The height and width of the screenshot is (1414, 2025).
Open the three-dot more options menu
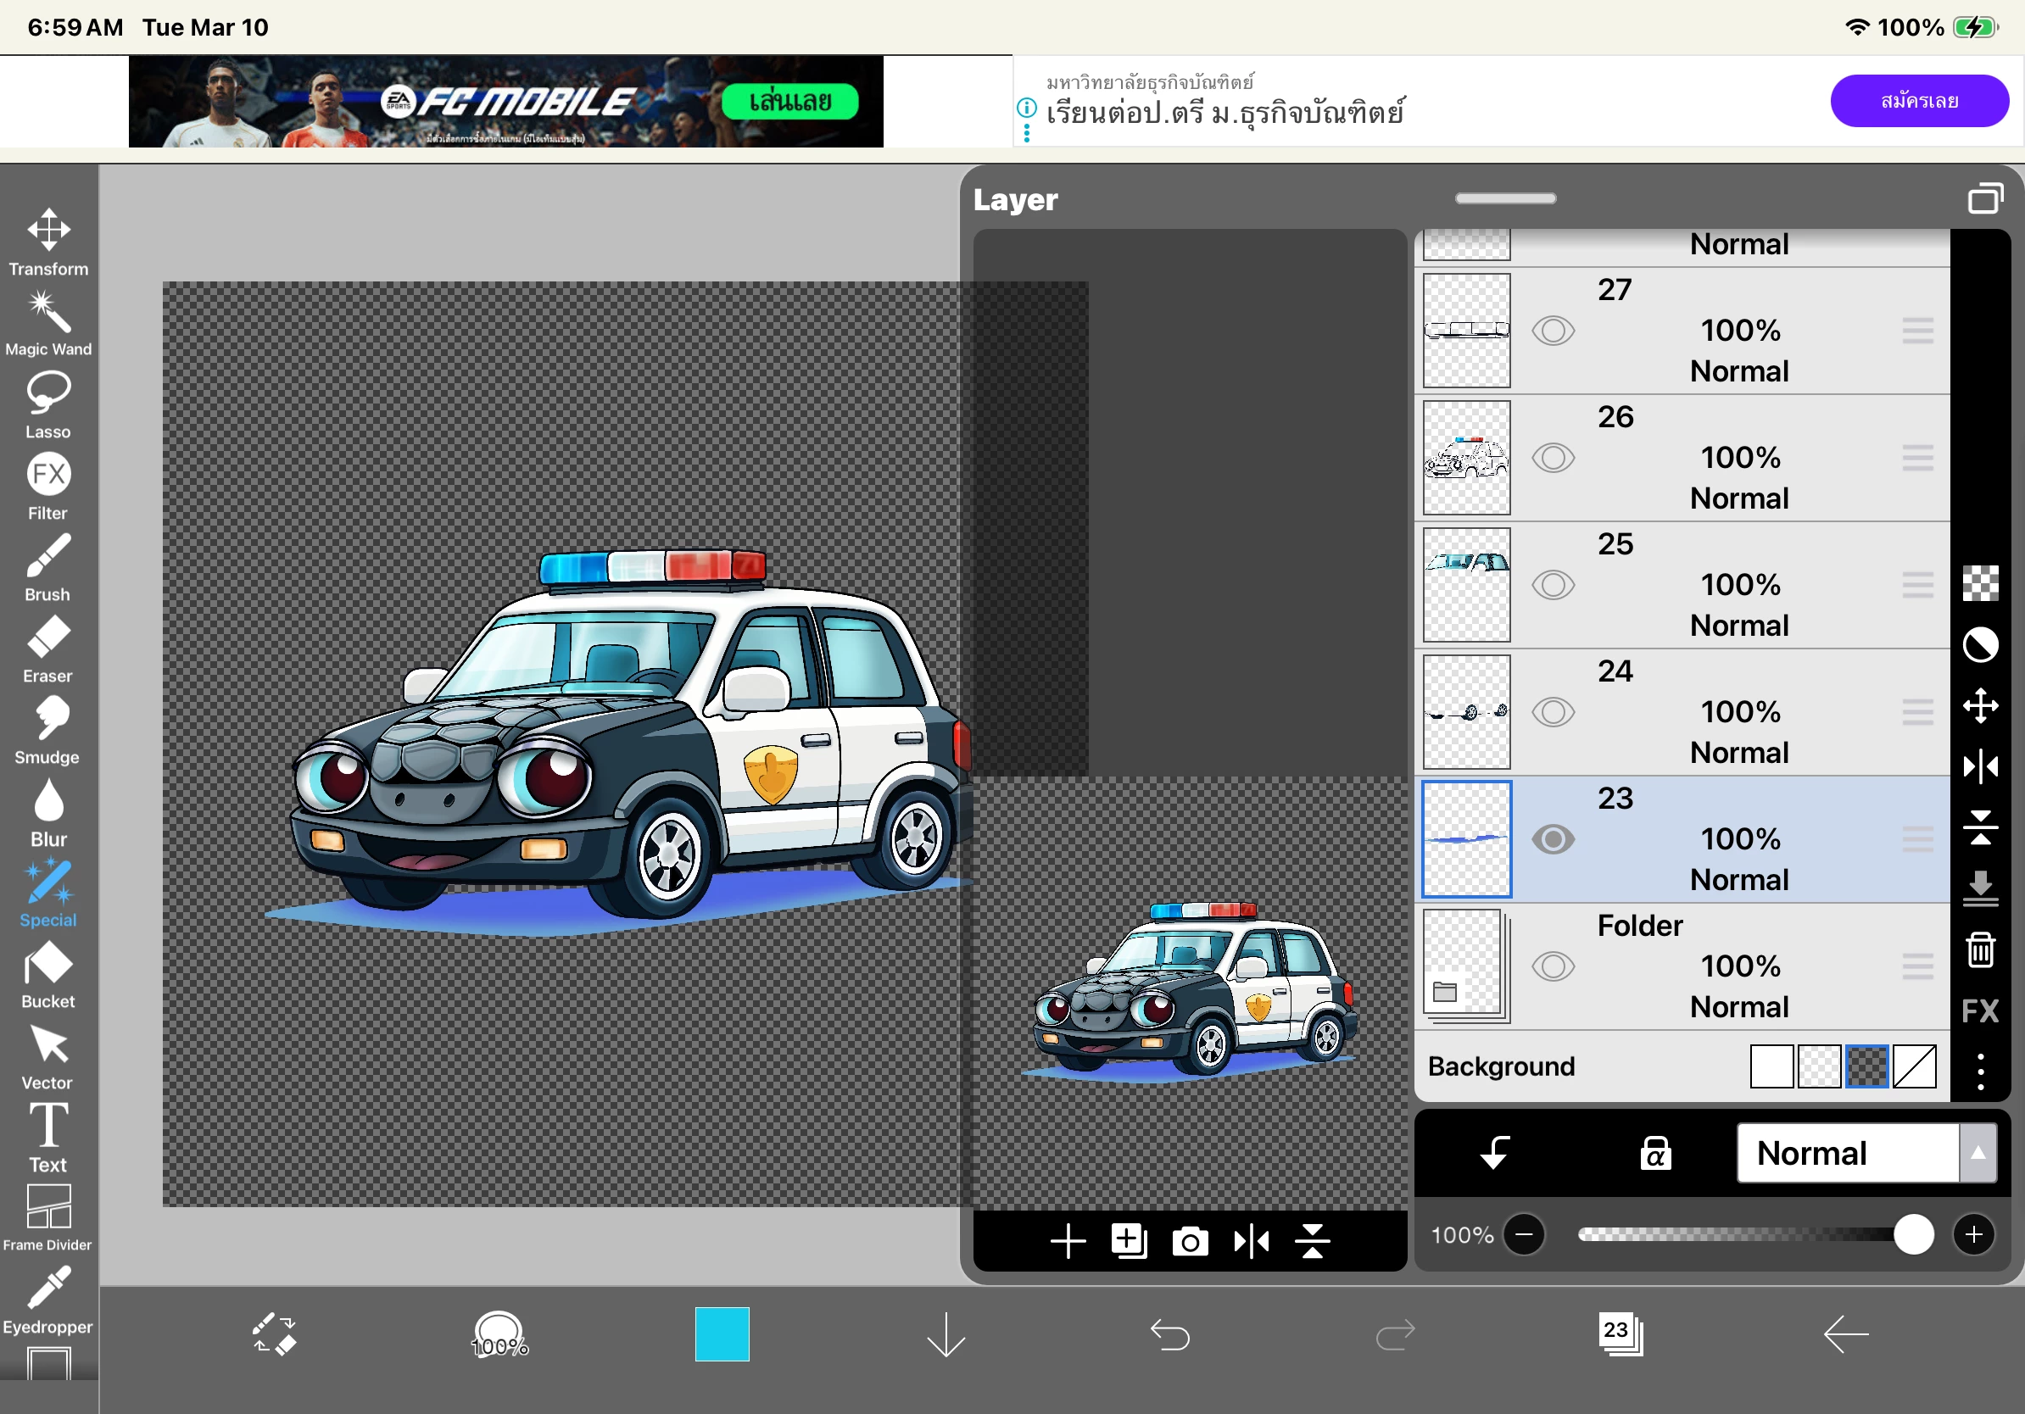pos(1980,1071)
